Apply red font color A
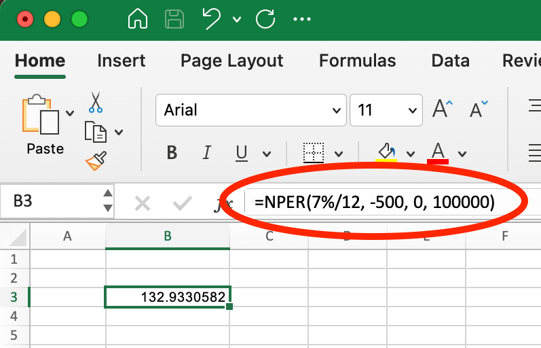Screen dimensions: 541x348 438,153
